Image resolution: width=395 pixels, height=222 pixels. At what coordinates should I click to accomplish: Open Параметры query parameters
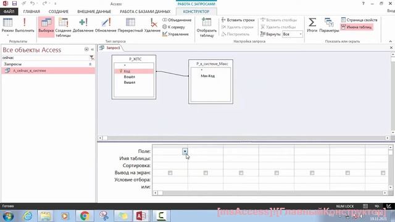tap(329, 25)
